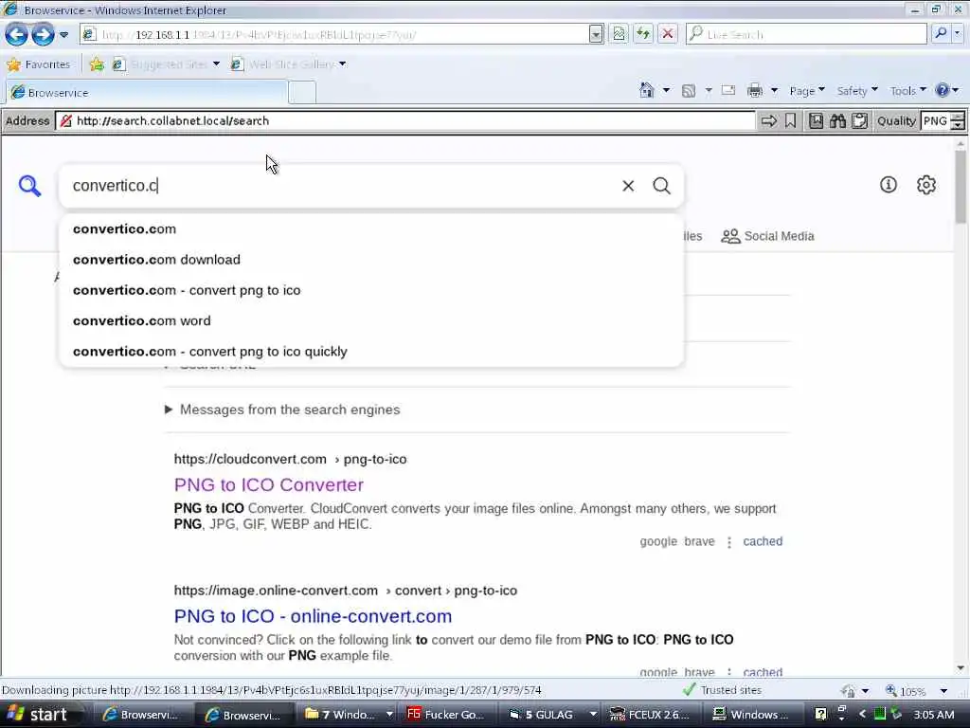Select the Browservice tab
The image size is (970, 728).
147,92
